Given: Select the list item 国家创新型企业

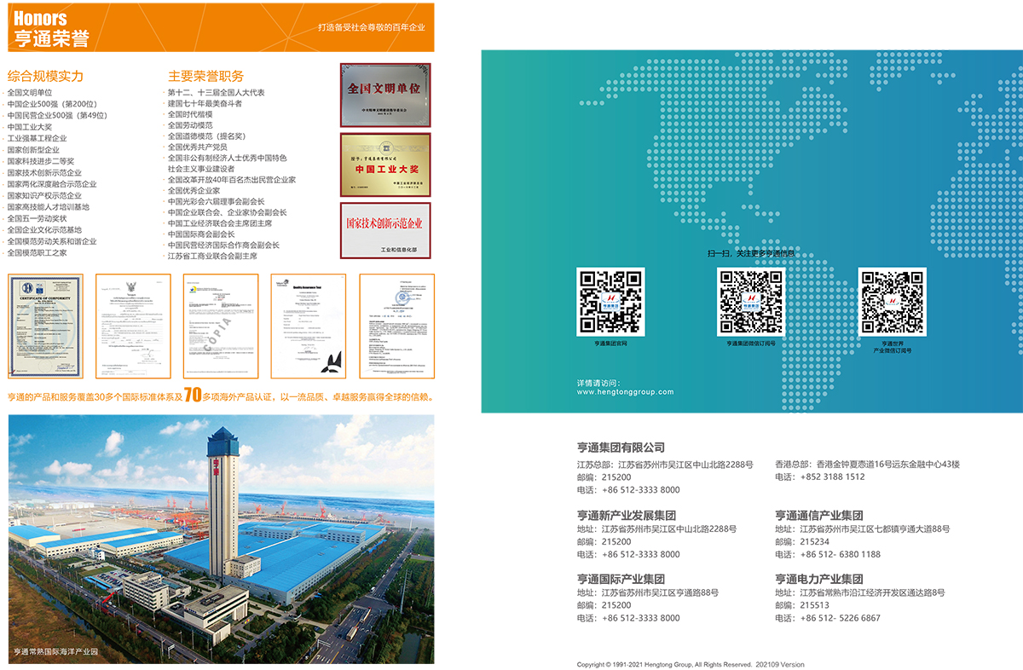Looking at the screenshot, I should pos(33,150).
